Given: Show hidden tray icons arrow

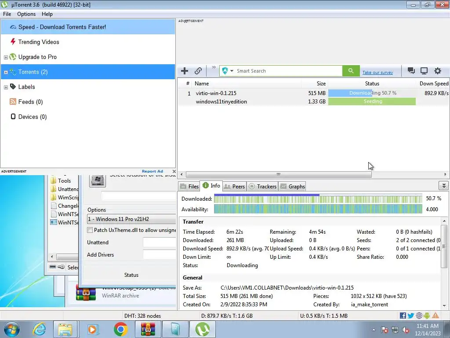Looking at the screenshot, I should pos(374,330).
